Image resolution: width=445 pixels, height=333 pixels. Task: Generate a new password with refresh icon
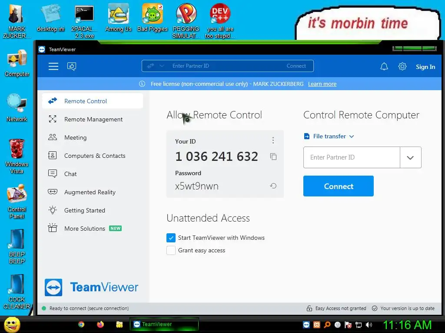273,186
